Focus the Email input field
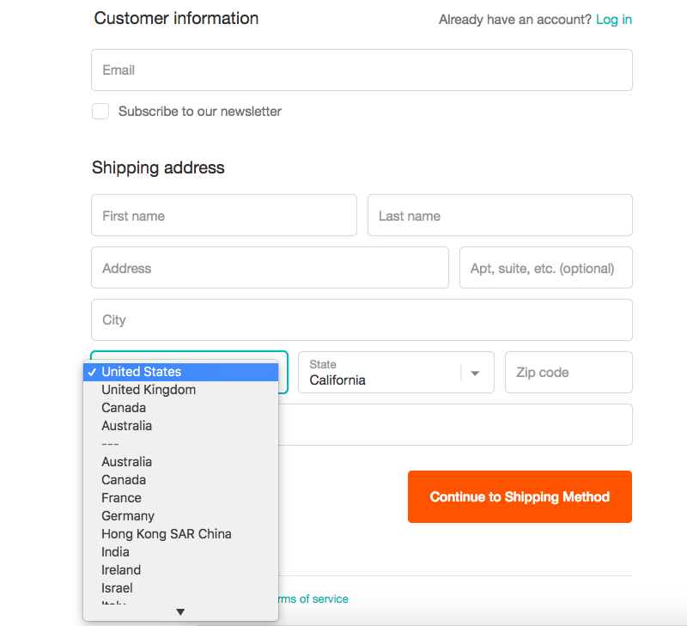The height and width of the screenshot is (626, 687). point(362,70)
